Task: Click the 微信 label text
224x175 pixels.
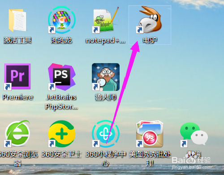Action: pyautogui.click(x=194, y=154)
